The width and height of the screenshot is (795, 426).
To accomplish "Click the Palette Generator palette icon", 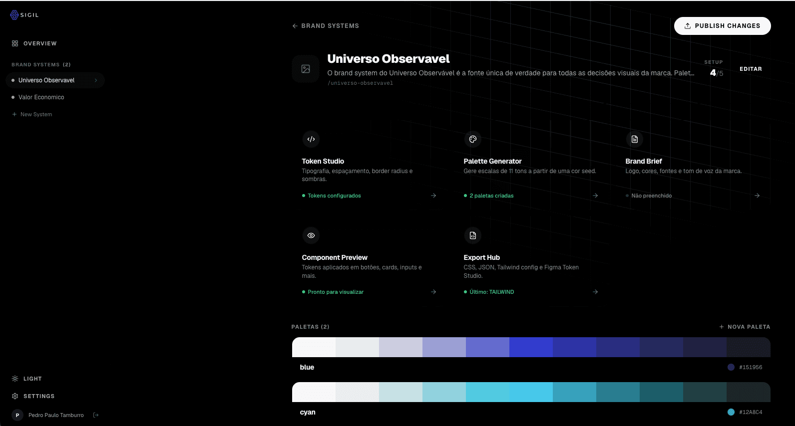I will click(473, 139).
